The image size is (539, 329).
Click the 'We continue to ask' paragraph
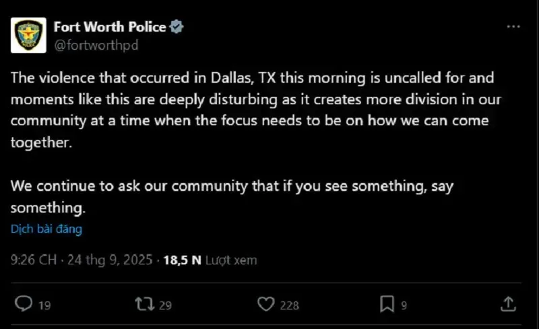232,196
